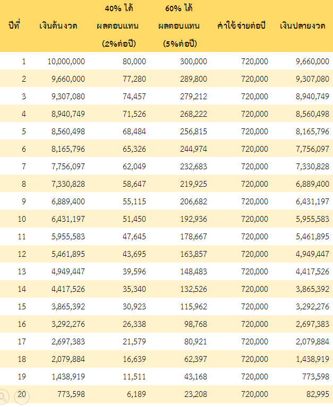This screenshot has height=407, width=333.
Task: Click the 720,000 expense cell in year 19
Action: pyautogui.click(x=254, y=377)
